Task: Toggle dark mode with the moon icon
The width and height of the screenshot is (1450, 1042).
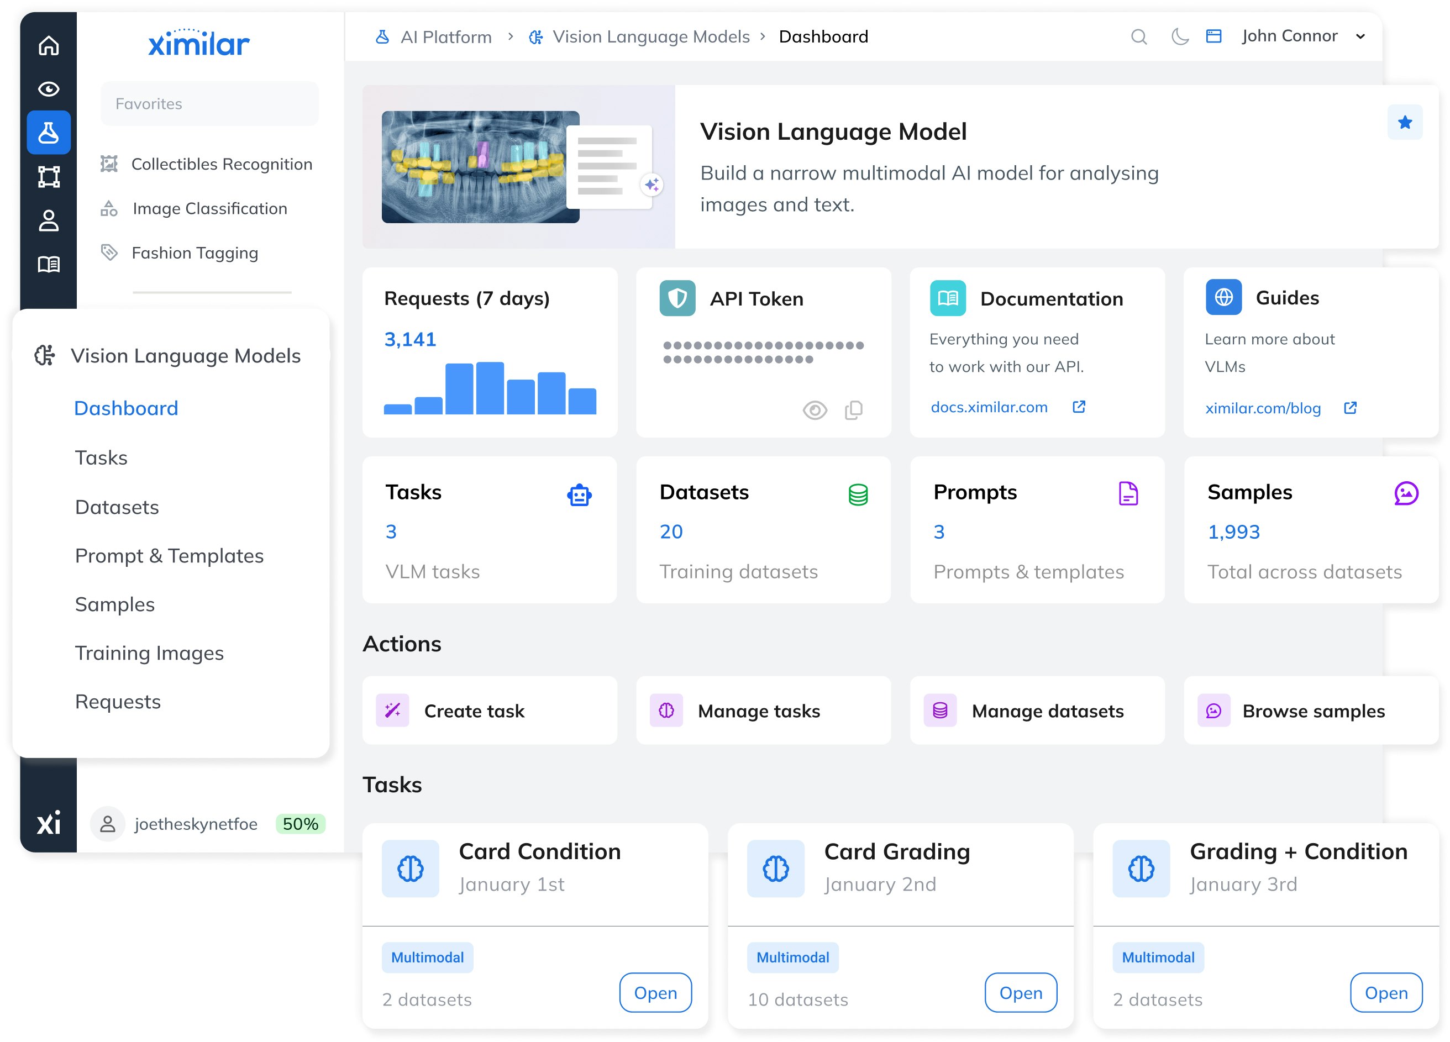Action: [x=1180, y=36]
